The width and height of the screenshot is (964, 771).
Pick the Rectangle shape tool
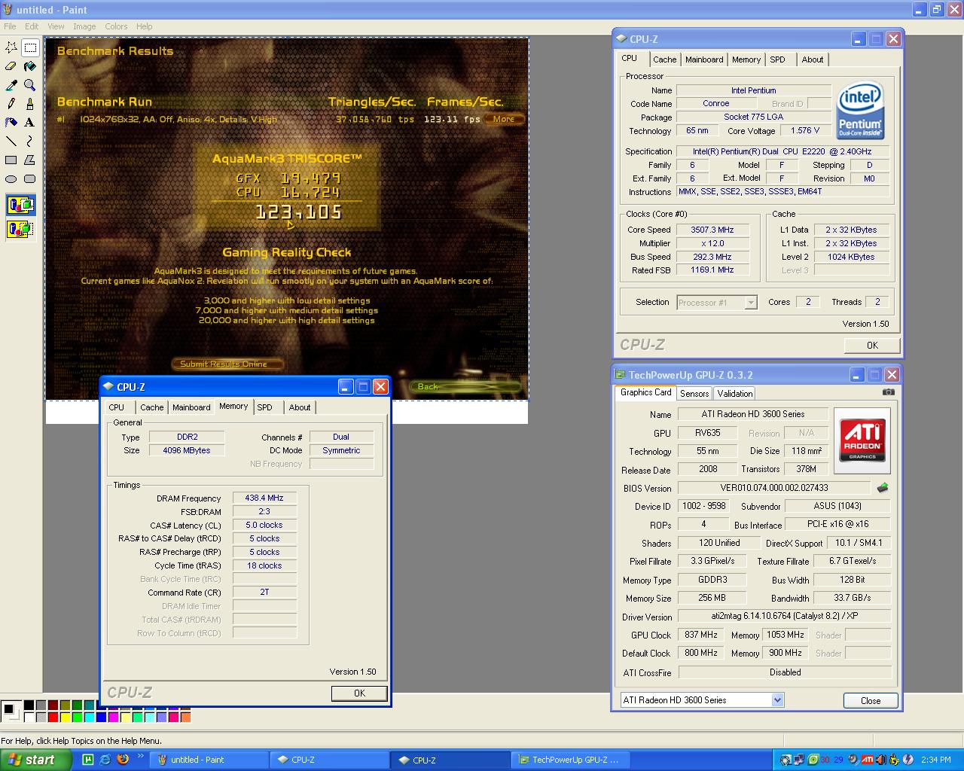point(11,160)
